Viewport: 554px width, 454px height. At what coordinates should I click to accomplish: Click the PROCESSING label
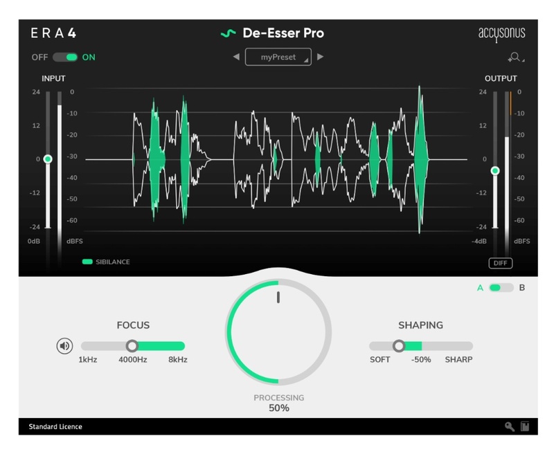[x=279, y=398]
